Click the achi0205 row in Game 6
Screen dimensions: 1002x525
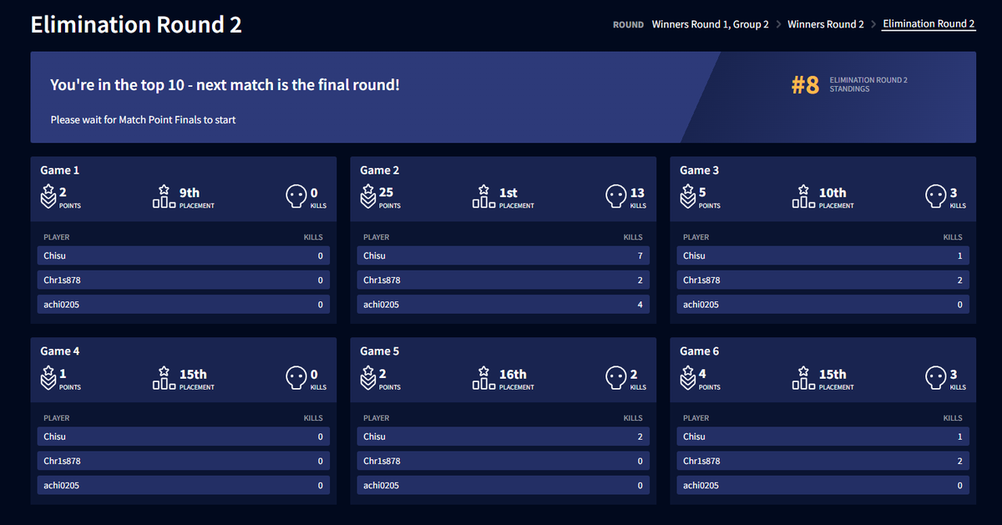point(822,485)
